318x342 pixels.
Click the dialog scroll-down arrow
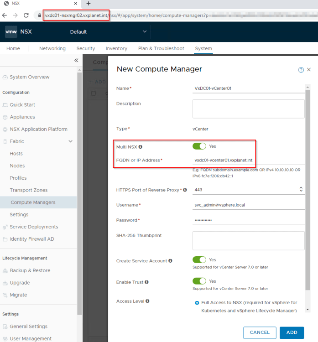(x=308, y=309)
